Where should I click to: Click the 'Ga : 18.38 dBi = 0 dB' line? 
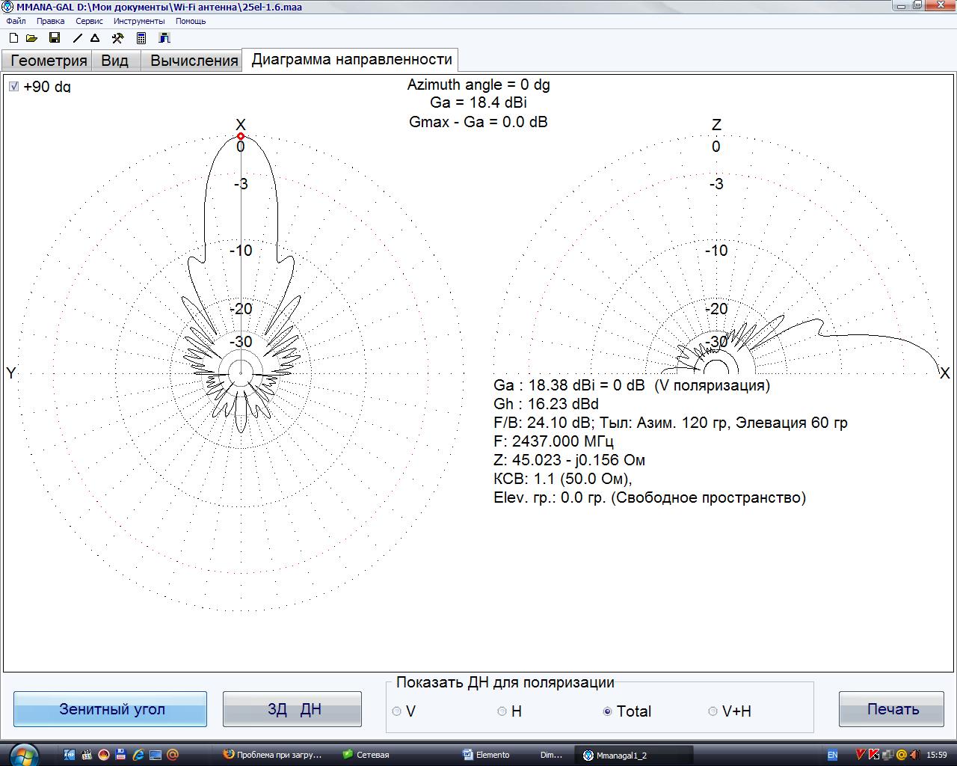pyautogui.click(x=632, y=385)
